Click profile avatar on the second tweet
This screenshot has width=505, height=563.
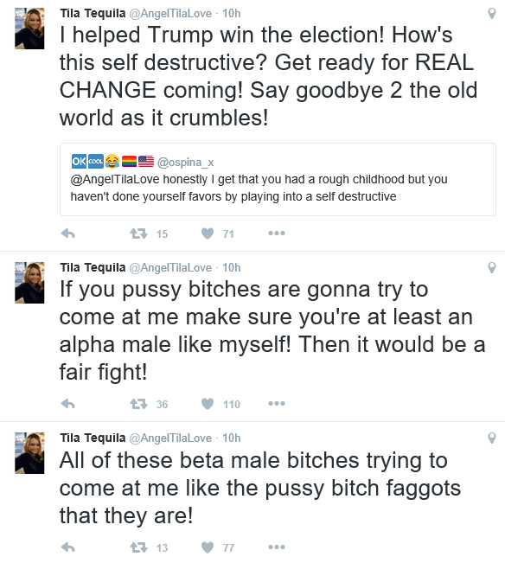[x=29, y=283]
